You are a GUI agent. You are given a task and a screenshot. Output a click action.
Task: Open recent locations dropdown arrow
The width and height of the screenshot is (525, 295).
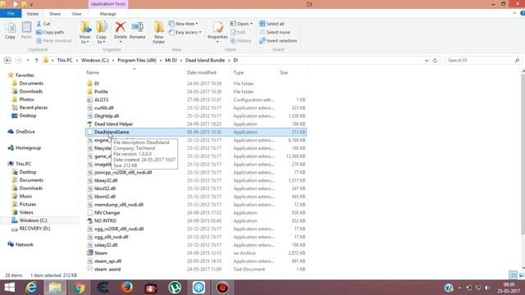pyautogui.click(x=28, y=61)
